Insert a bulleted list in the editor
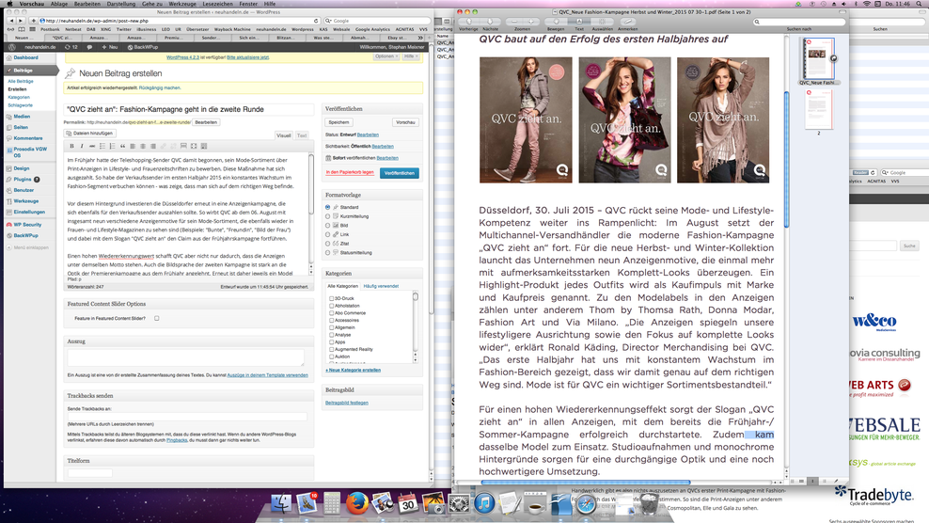 click(102, 146)
